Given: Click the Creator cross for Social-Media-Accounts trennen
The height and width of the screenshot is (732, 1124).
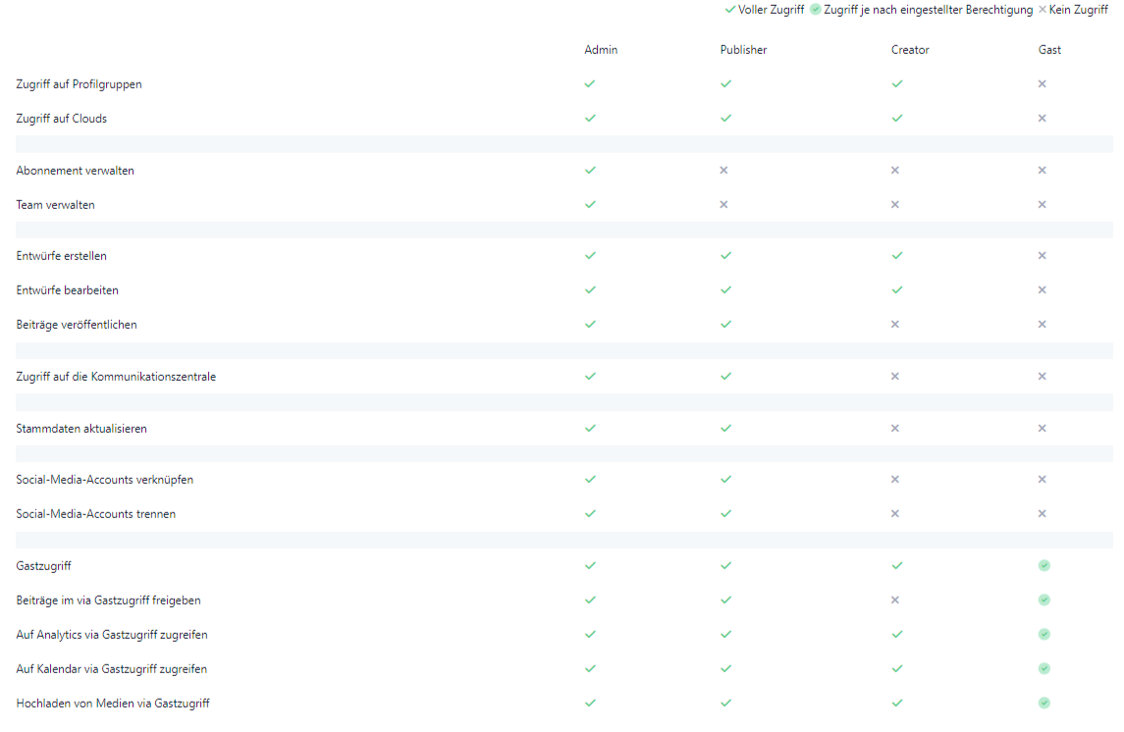Looking at the screenshot, I should tap(895, 513).
